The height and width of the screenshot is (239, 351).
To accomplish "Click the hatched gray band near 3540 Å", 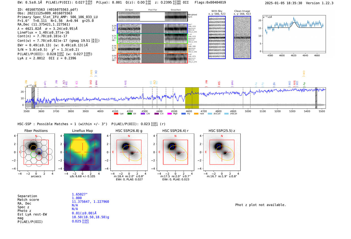I will pos(33,98).
